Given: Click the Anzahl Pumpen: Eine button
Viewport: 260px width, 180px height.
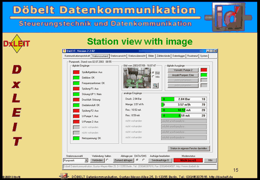Looking at the screenshot, I should [183, 75].
